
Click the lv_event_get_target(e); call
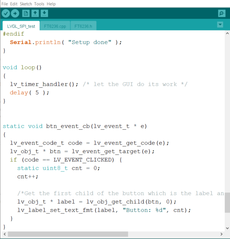pos(113,152)
